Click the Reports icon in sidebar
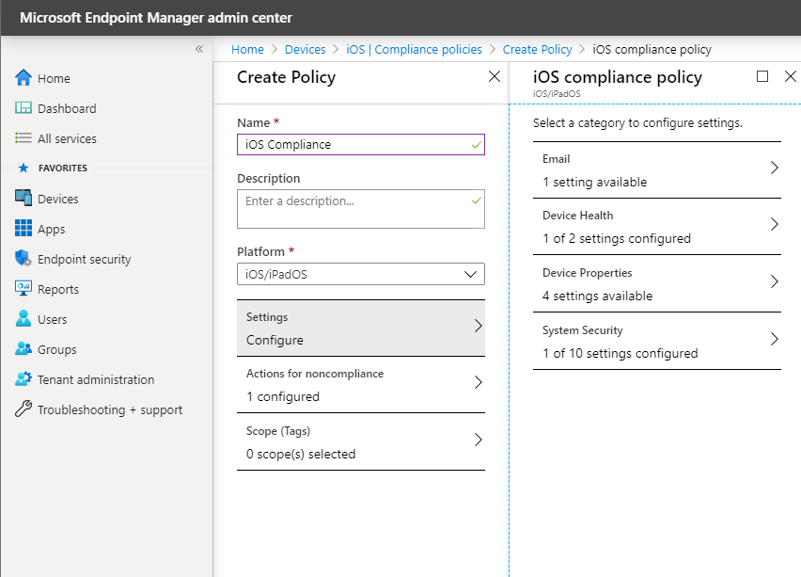 24,289
